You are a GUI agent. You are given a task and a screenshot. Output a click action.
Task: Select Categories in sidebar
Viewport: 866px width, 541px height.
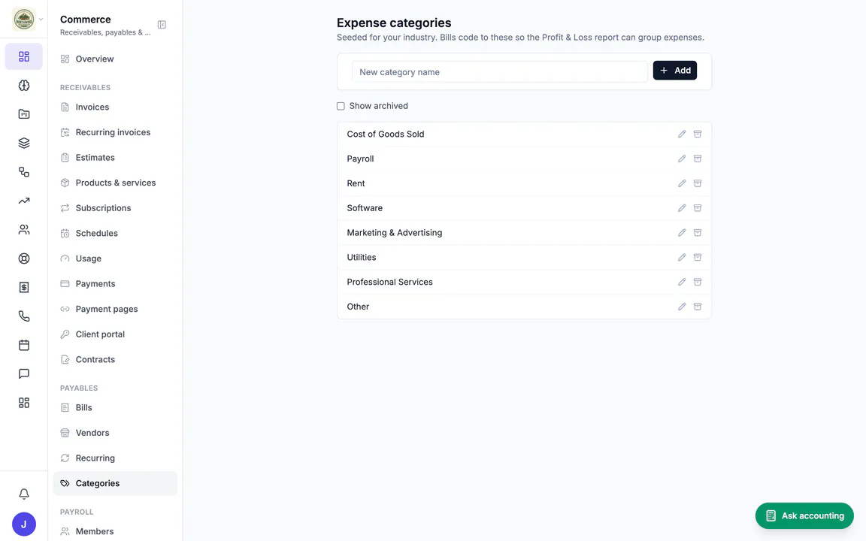[115, 484]
